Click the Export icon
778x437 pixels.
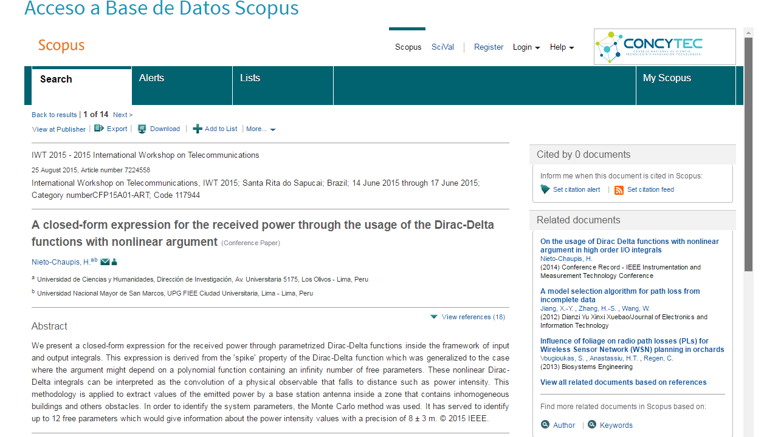point(98,129)
